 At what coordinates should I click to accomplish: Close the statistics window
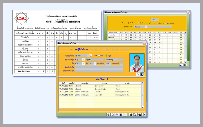[188, 12]
